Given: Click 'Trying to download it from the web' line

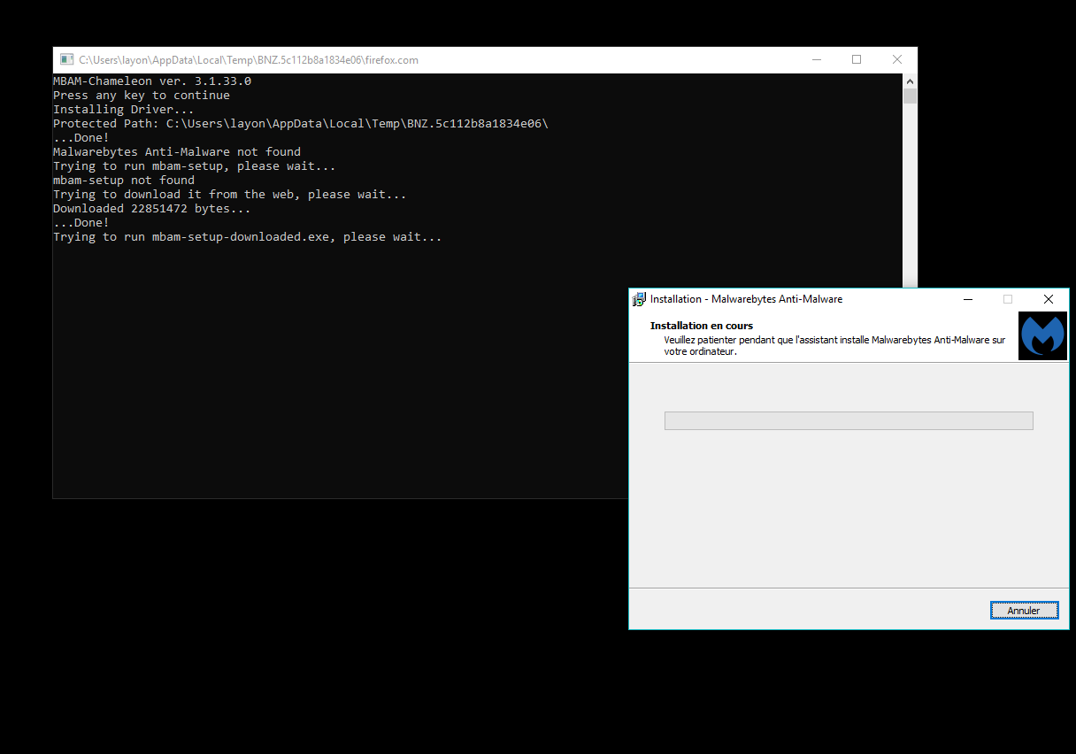Looking at the screenshot, I should click(x=230, y=195).
